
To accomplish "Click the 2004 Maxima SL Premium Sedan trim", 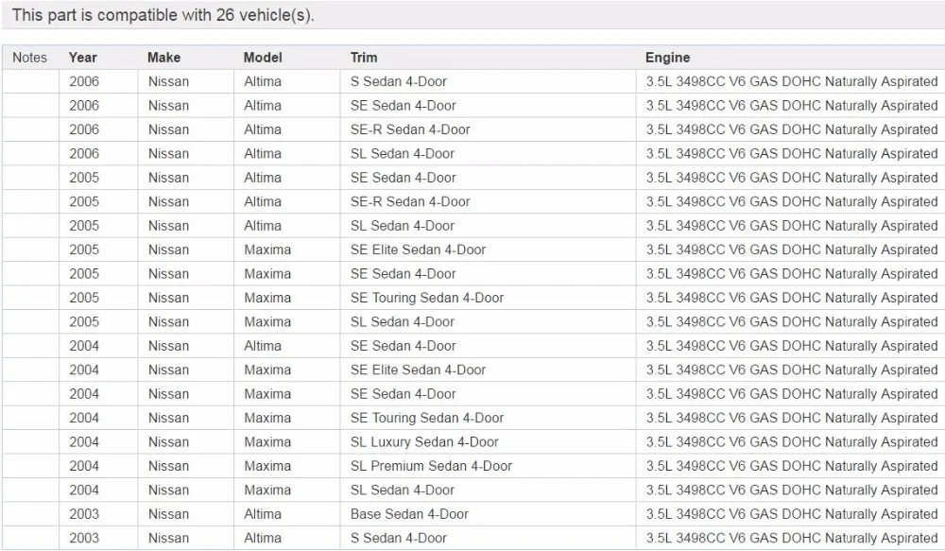I will point(431,466).
